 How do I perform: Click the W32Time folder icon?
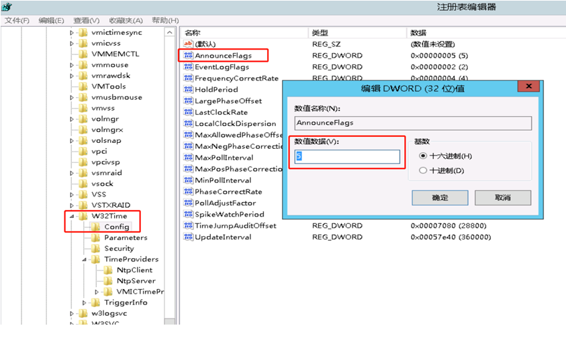pyautogui.click(x=83, y=216)
